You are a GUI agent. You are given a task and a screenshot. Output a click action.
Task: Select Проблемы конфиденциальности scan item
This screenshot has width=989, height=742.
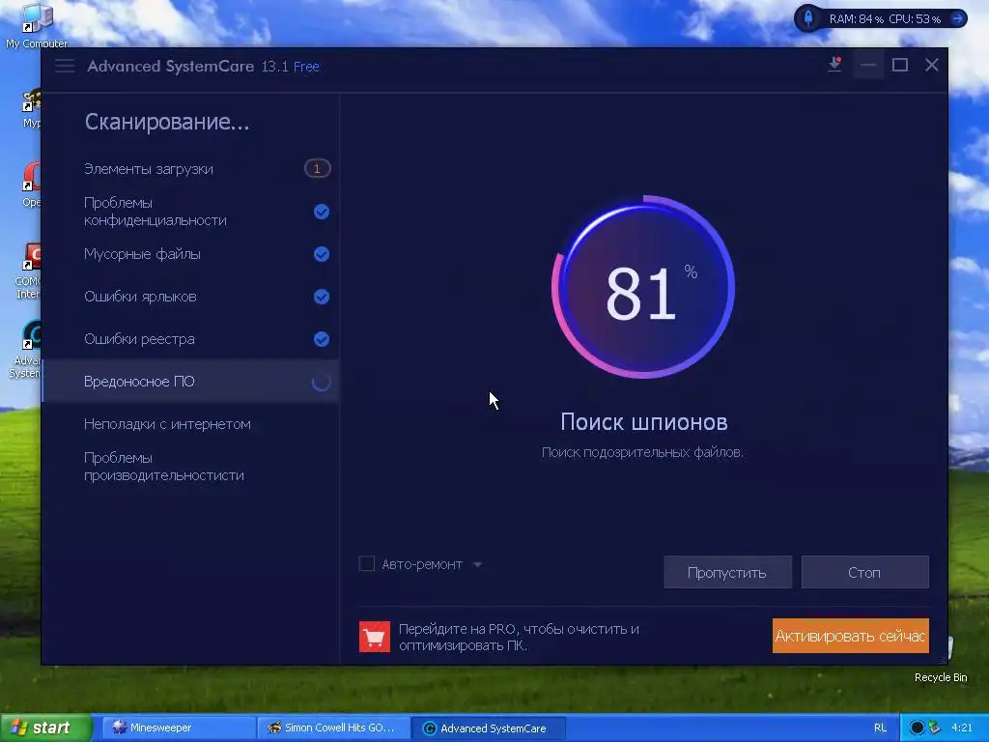coord(190,212)
